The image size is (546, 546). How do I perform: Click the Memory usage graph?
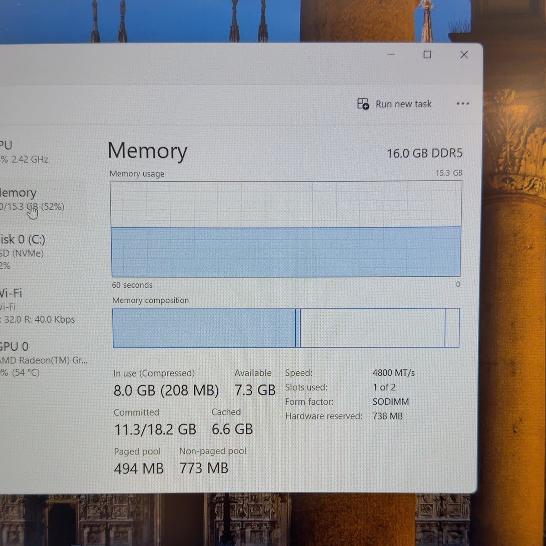click(x=286, y=228)
